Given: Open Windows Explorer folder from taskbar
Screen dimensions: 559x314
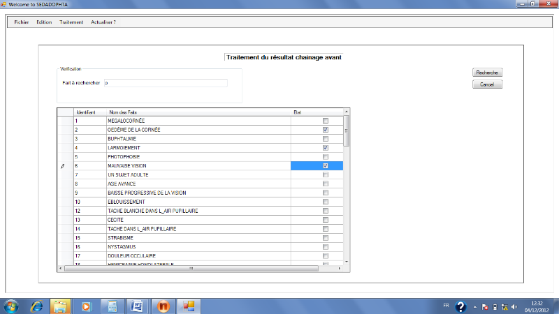Looking at the screenshot, I should [60, 306].
